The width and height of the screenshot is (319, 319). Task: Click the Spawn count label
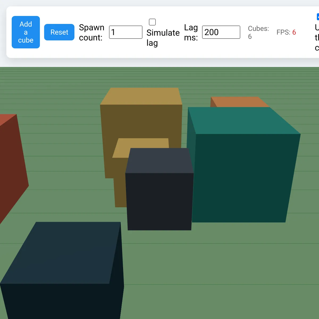pos(91,32)
